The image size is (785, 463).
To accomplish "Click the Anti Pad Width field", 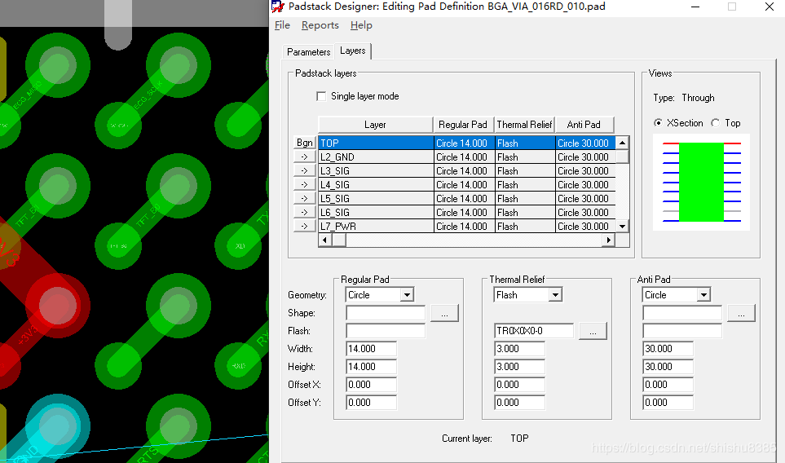I will click(x=668, y=349).
